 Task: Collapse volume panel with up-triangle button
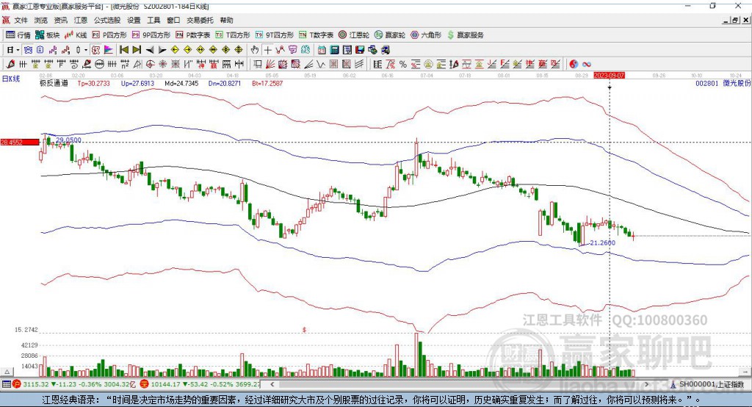click(7, 372)
